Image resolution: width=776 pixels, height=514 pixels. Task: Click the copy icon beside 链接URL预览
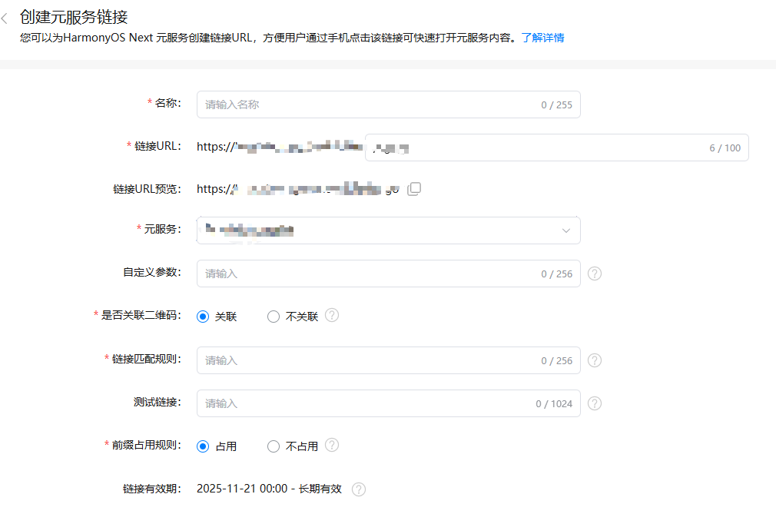click(413, 188)
